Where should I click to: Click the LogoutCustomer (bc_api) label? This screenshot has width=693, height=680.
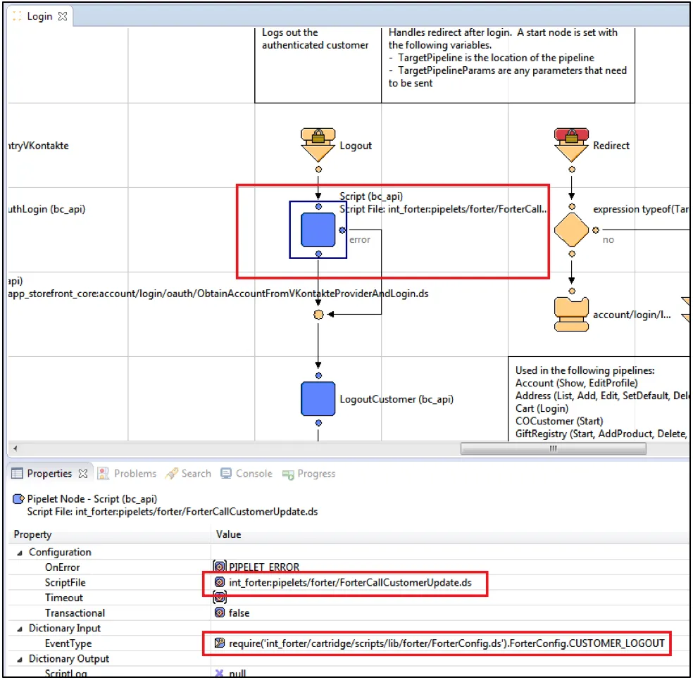point(397,399)
